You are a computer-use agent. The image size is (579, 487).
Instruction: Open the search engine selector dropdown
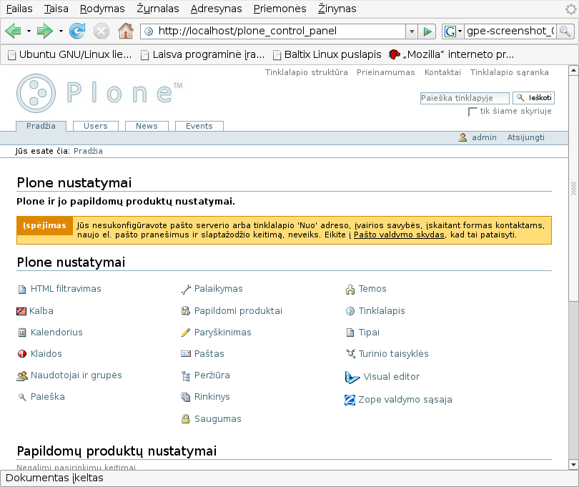[x=453, y=31]
